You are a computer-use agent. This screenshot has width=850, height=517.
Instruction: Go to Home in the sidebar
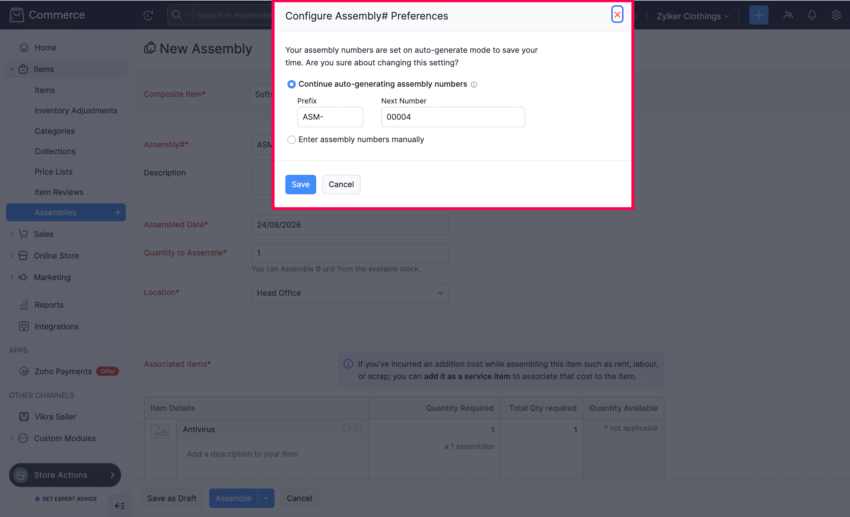45,47
